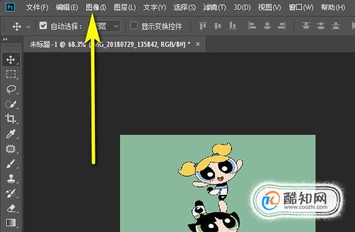
Task: Expand the toolbar with double-arrow toggle
Action: coord(5,40)
